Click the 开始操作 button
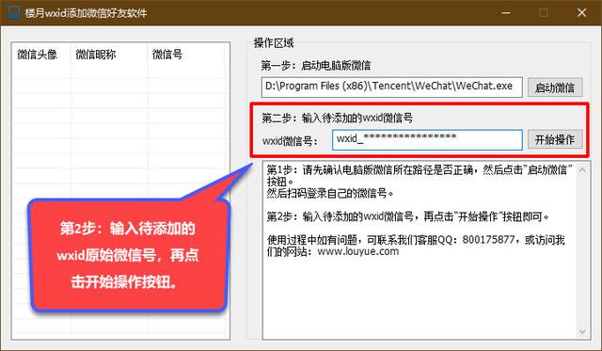602x351 pixels. tap(555, 139)
